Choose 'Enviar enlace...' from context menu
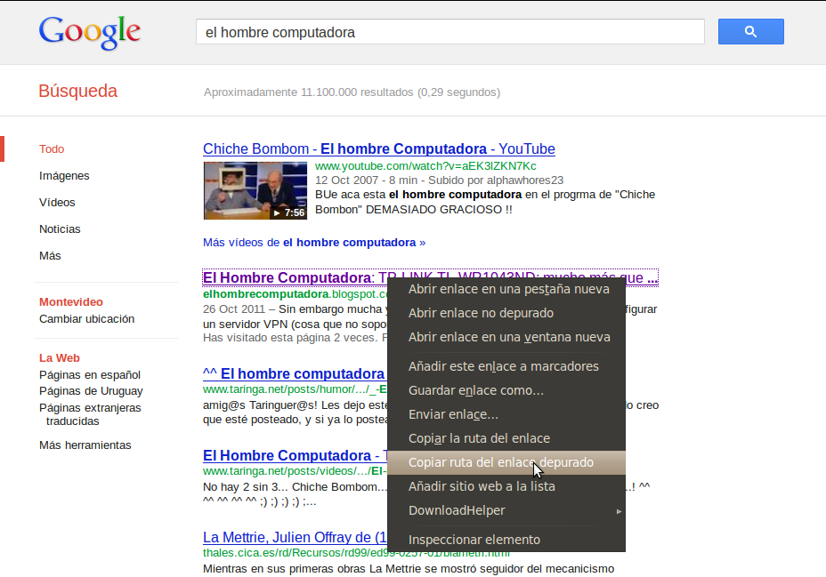 506,414
